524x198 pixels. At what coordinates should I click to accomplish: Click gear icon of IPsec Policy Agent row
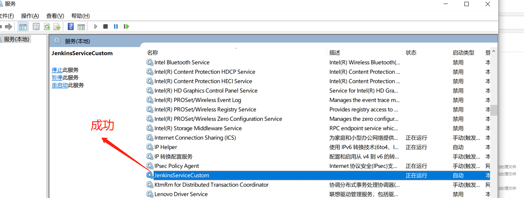pos(150,166)
